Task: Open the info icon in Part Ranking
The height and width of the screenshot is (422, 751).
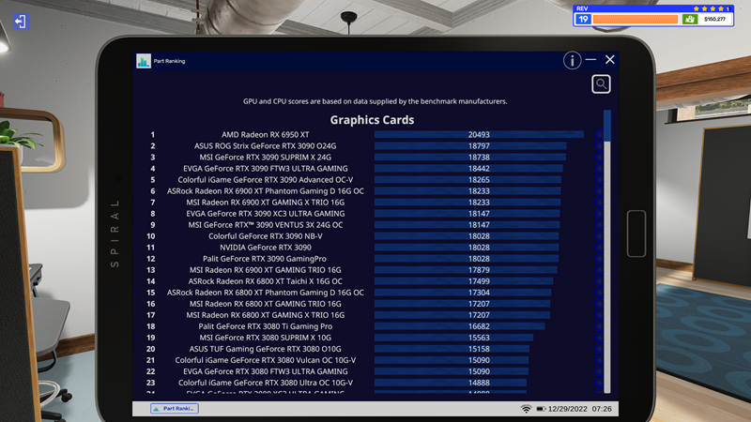Action: 572,60
